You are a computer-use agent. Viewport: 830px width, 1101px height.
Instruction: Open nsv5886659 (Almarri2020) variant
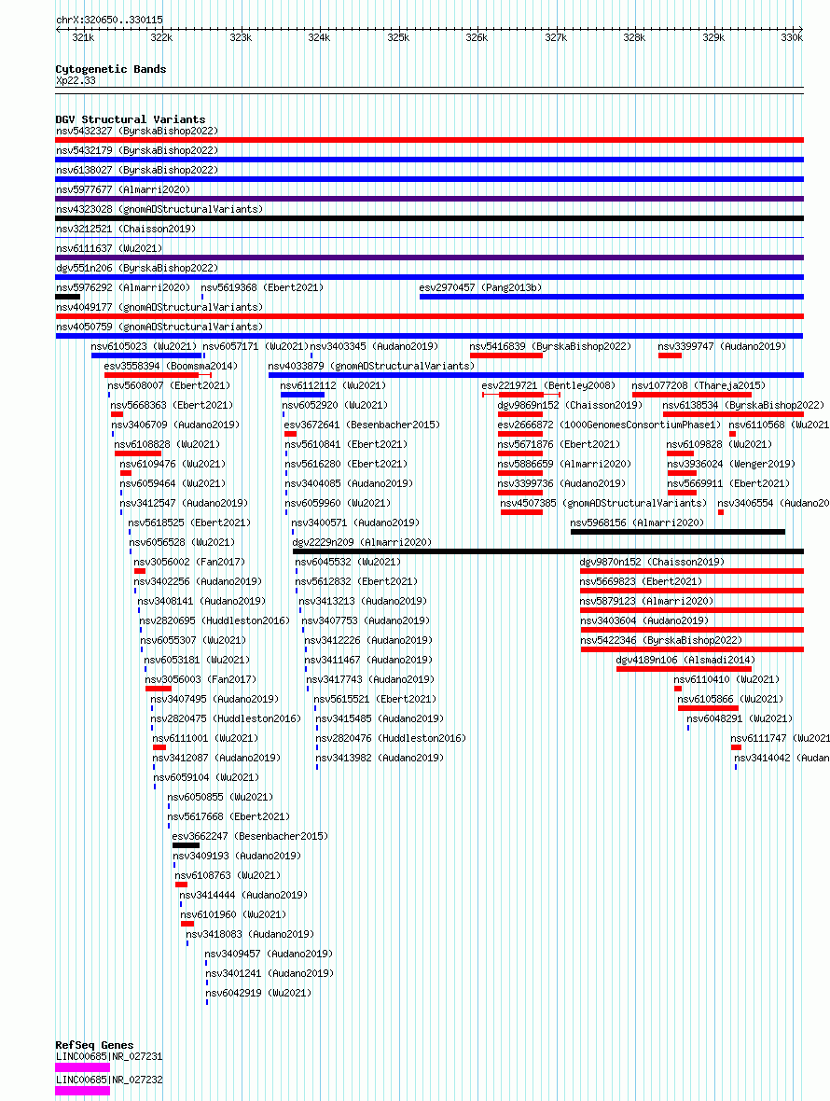click(564, 465)
